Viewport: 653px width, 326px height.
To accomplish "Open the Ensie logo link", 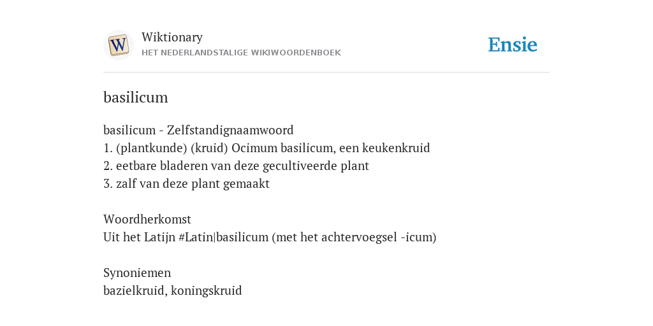I will pyautogui.click(x=513, y=45).
